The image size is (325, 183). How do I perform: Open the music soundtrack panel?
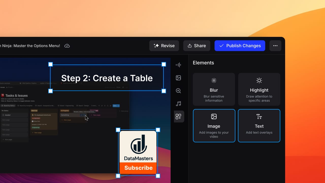coord(178,103)
